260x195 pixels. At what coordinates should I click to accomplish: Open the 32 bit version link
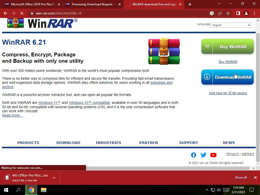point(228,93)
